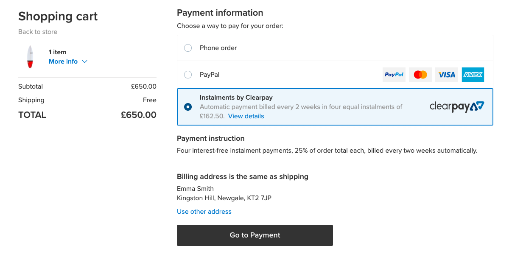
Task: Click the Phone order option label
Action: pyautogui.click(x=218, y=48)
